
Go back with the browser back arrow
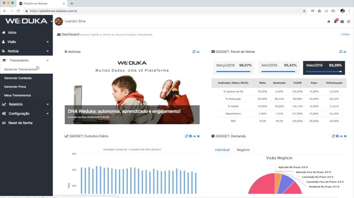click(x=5, y=11)
